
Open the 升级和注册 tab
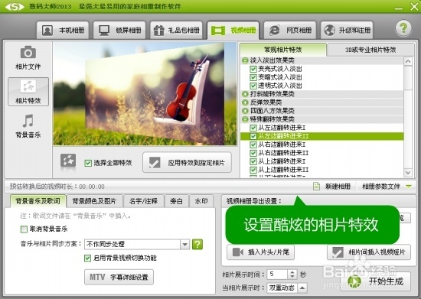pos(347,31)
